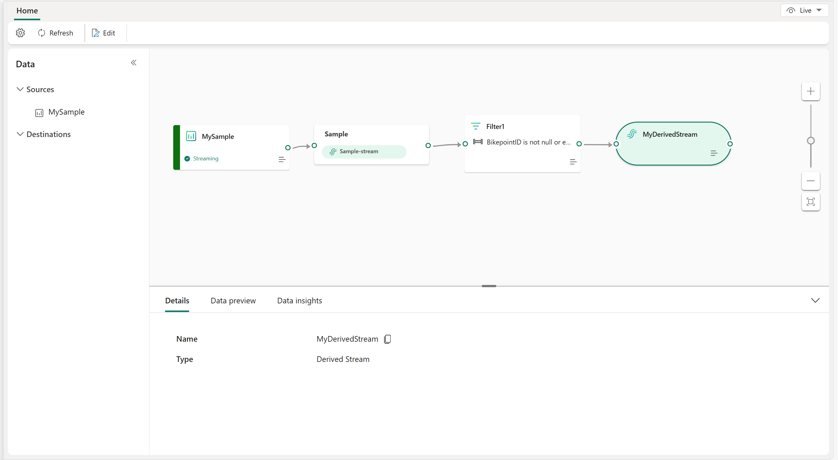This screenshot has width=838, height=460.
Task: Click the Filter1 filter operator icon
Action: [x=476, y=126]
